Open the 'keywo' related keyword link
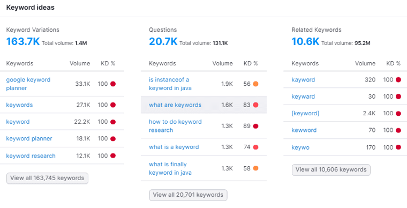The image size is (407, 208). [300, 147]
